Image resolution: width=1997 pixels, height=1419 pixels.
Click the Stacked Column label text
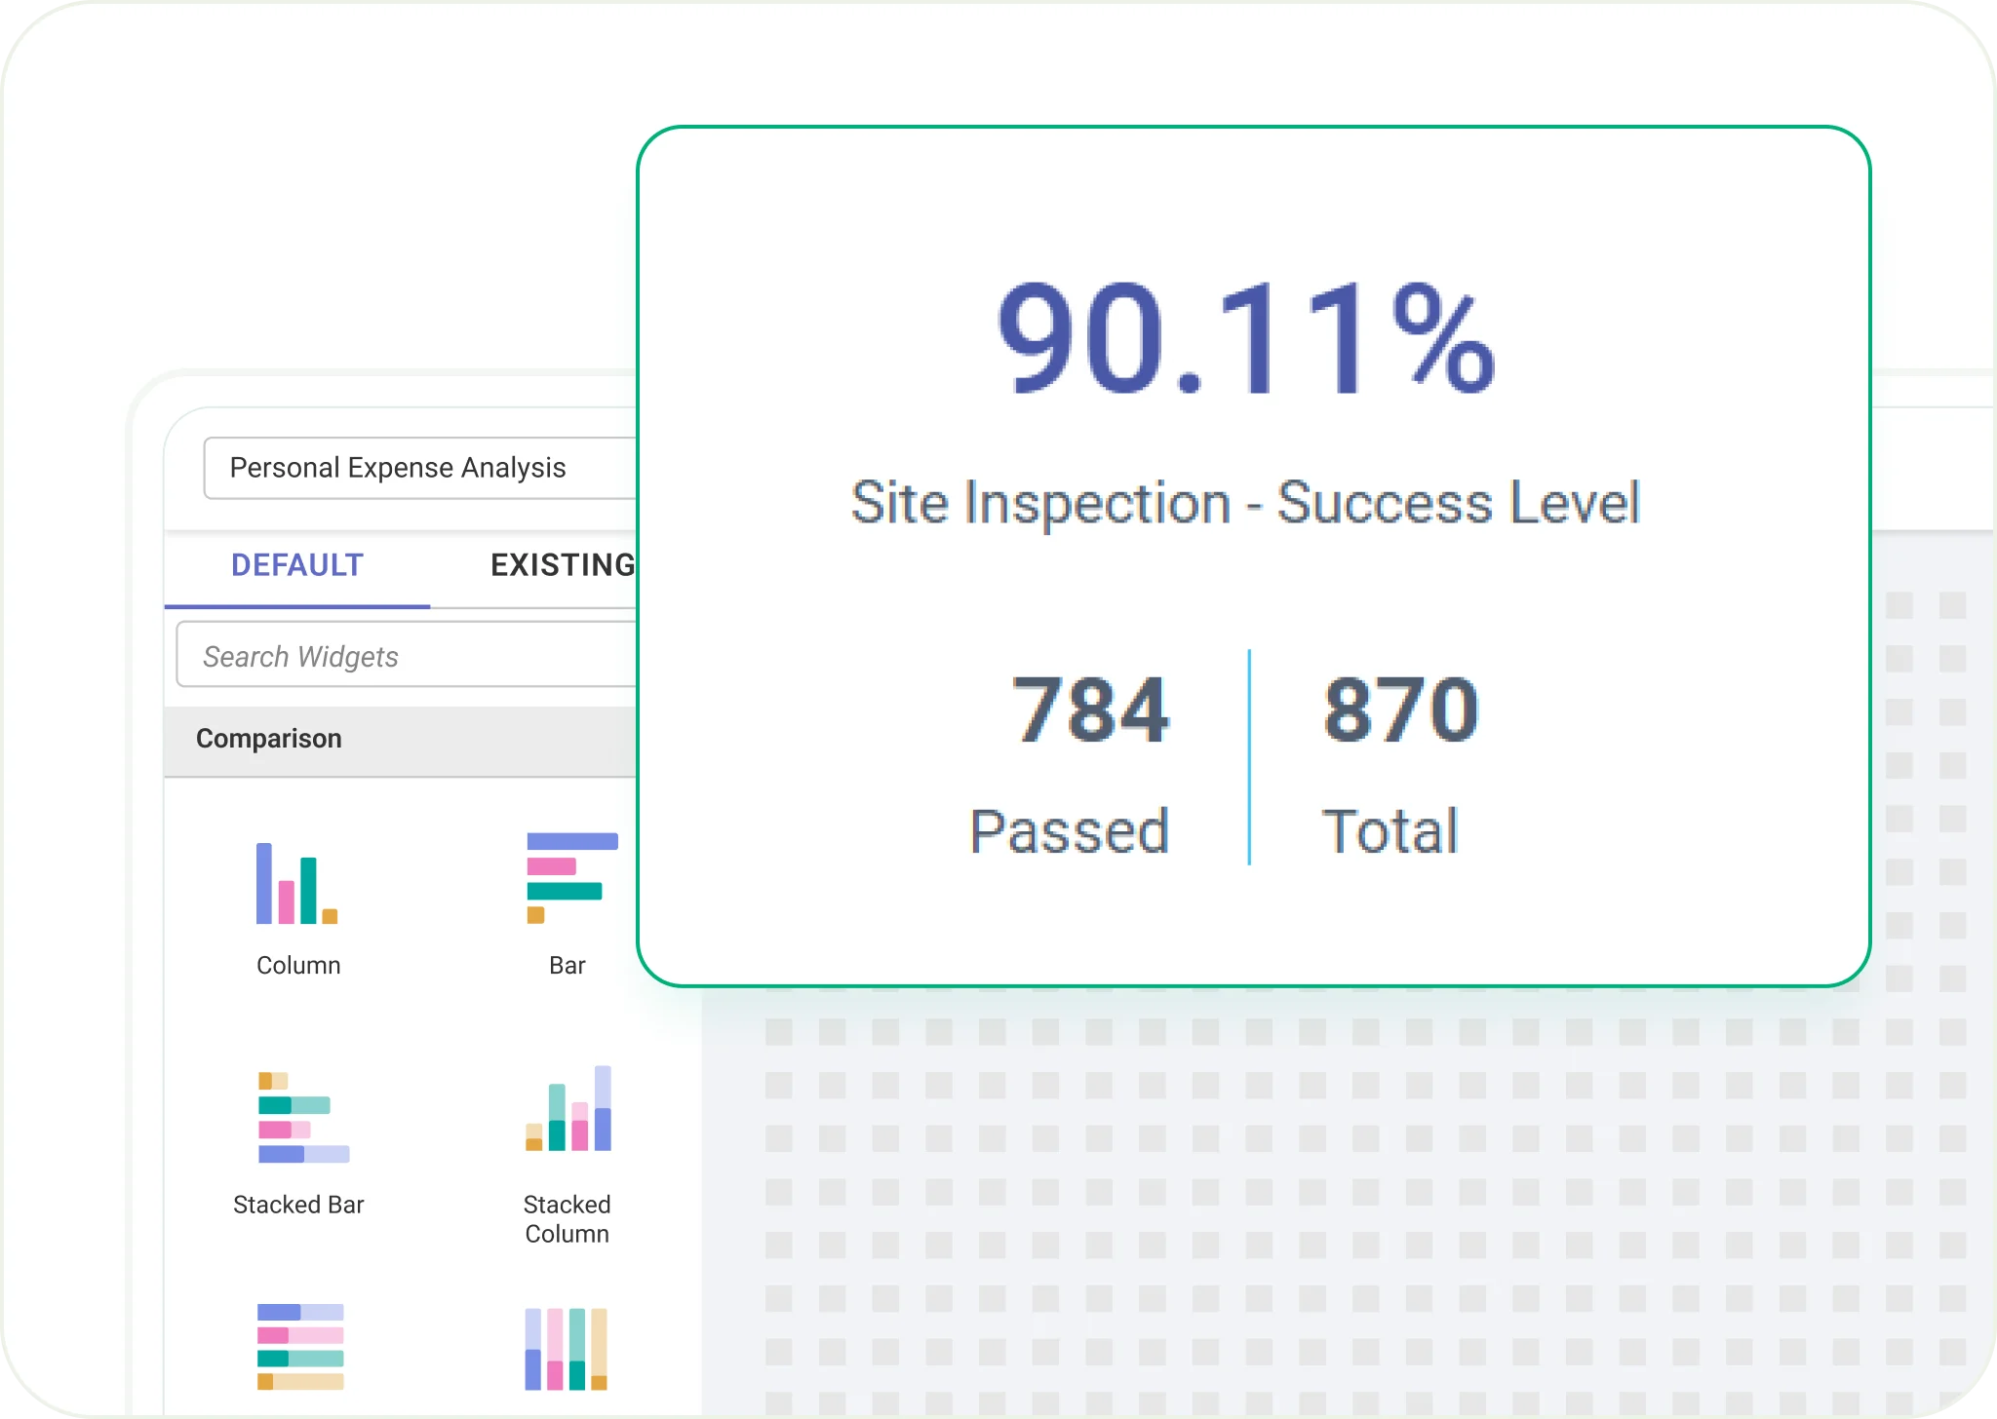567,1218
